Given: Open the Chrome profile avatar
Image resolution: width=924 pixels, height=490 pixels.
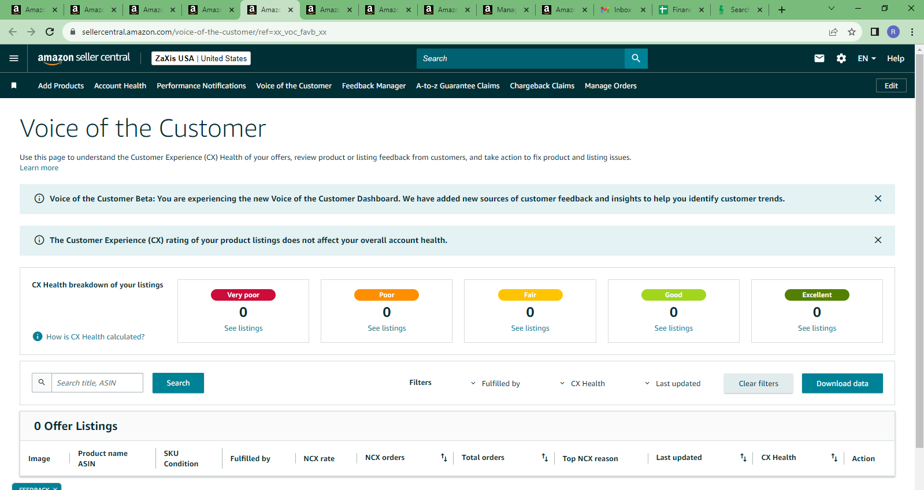Looking at the screenshot, I should (x=893, y=32).
